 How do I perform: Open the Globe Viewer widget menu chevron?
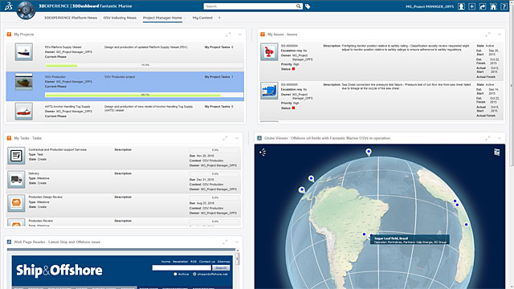[500, 138]
